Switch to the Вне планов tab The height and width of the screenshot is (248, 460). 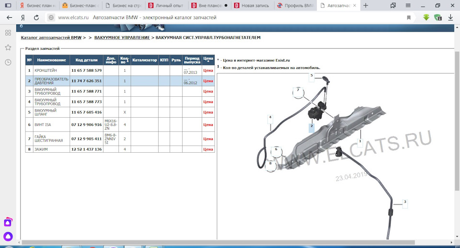coord(209,5)
